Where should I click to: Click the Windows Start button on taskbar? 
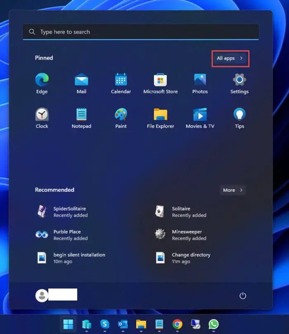point(68,324)
